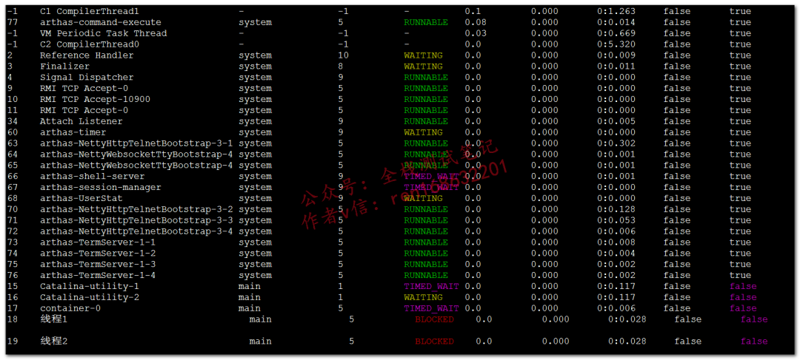This screenshot has height=360, width=800.
Task: Click RUNNABLE state in Attach Listener row
Action: (x=426, y=121)
